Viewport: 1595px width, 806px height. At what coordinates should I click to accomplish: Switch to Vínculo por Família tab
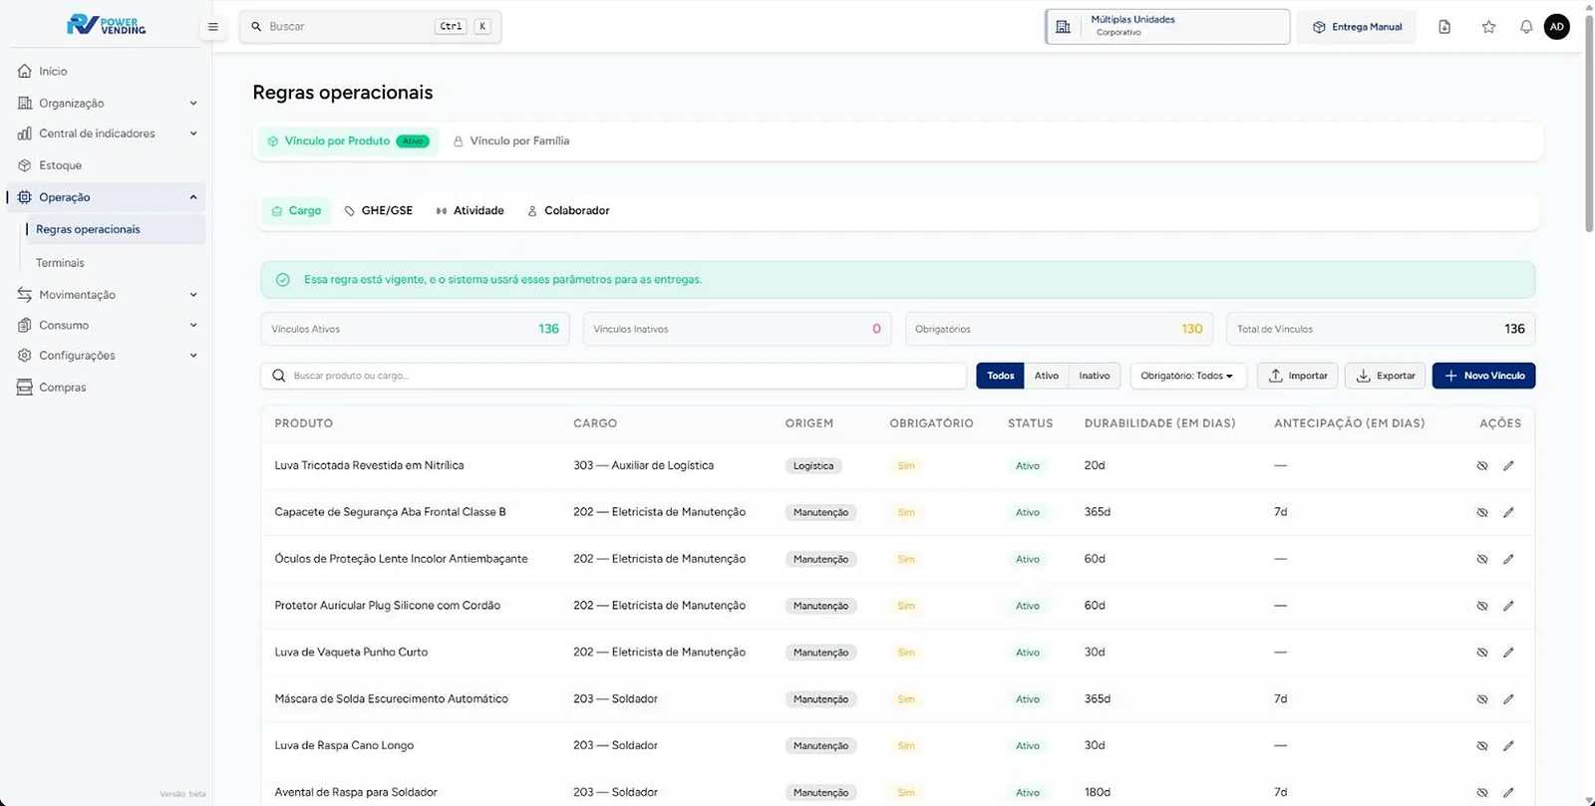[x=511, y=141]
